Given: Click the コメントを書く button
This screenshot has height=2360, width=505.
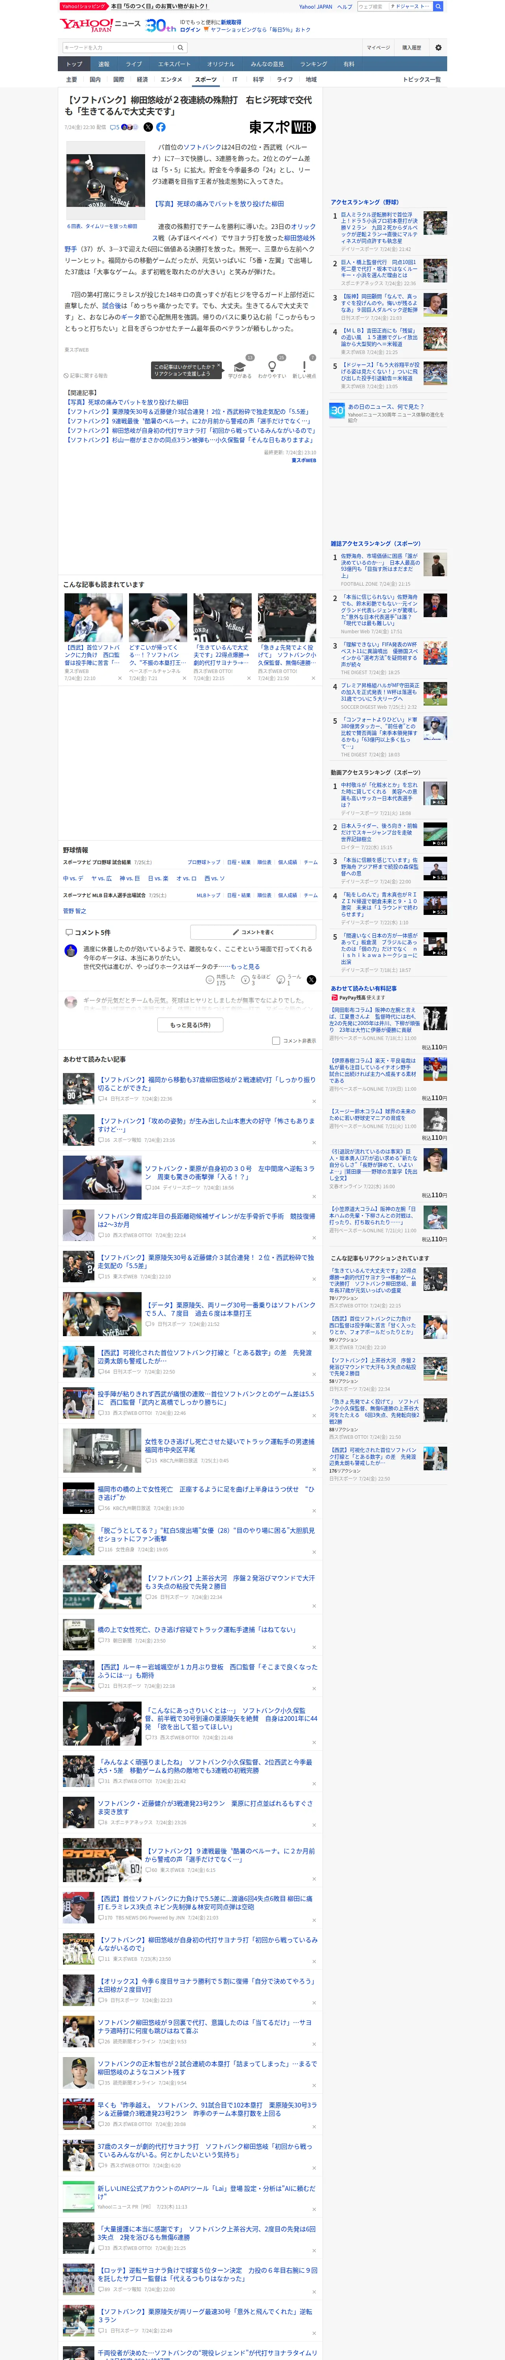Looking at the screenshot, I should 253,932.
